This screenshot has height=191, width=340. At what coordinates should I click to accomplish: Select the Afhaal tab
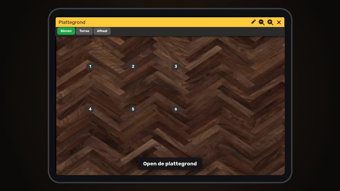[102, 31]
